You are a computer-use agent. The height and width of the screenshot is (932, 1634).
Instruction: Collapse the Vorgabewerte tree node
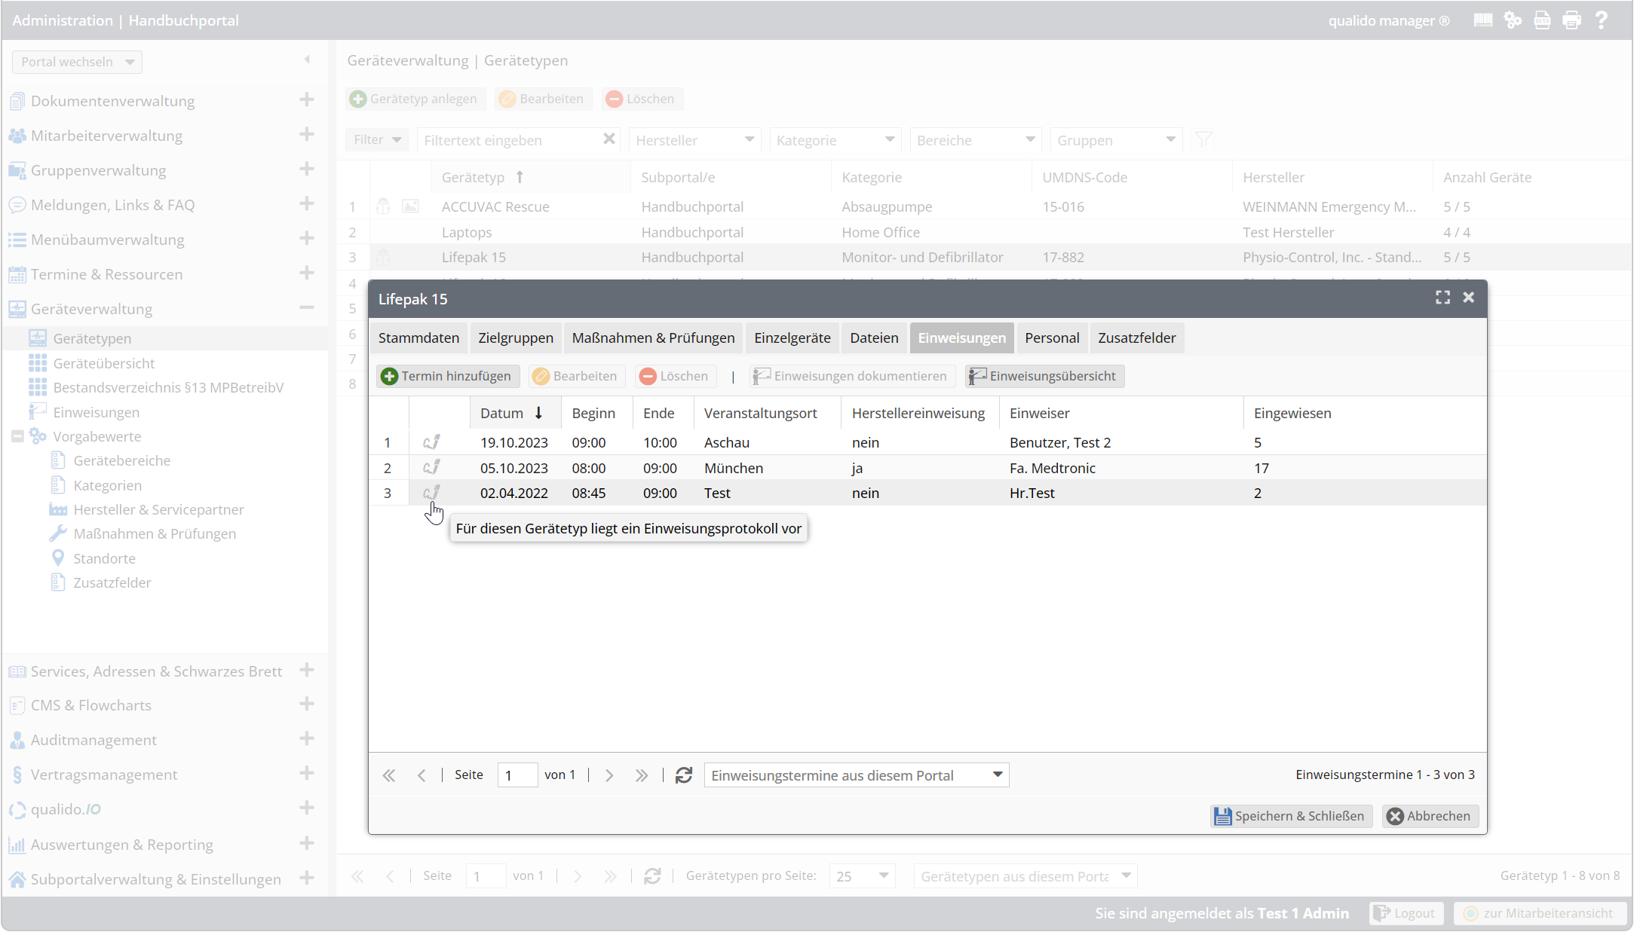pos(17,436)
